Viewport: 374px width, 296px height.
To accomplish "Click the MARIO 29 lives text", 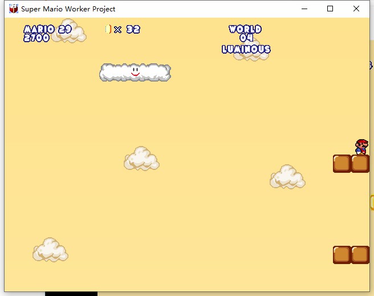I will pos(47,29).
